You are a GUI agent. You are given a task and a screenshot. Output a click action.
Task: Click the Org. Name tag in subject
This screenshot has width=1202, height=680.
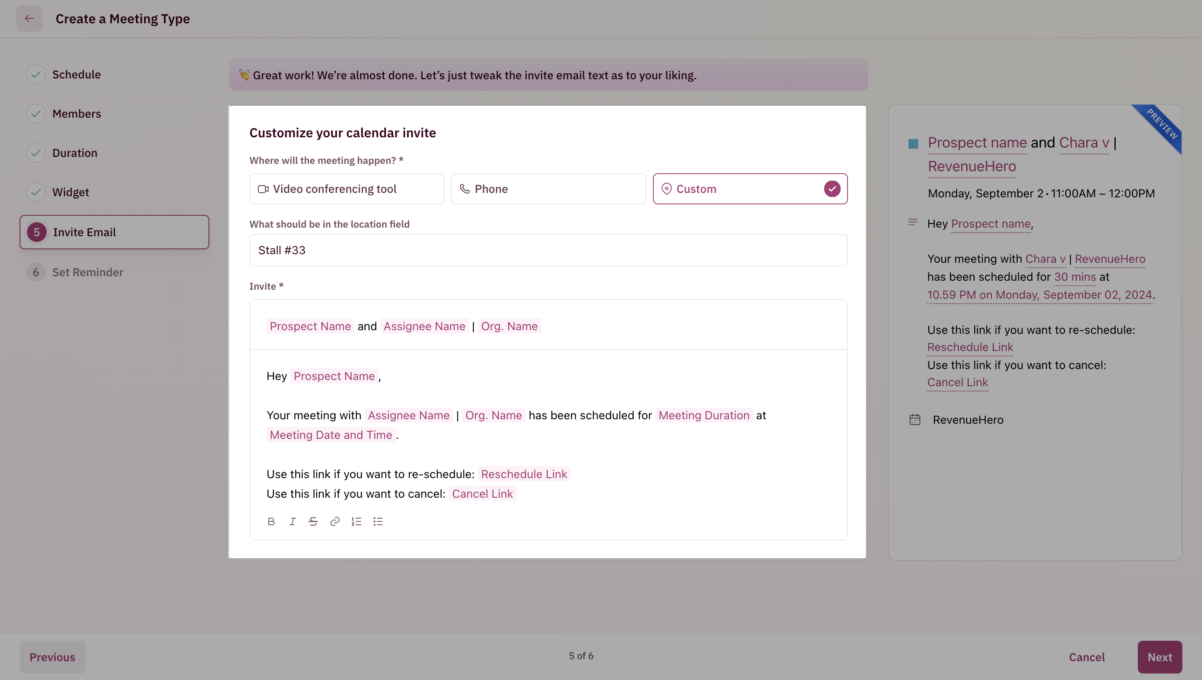[x=509, y=327]
